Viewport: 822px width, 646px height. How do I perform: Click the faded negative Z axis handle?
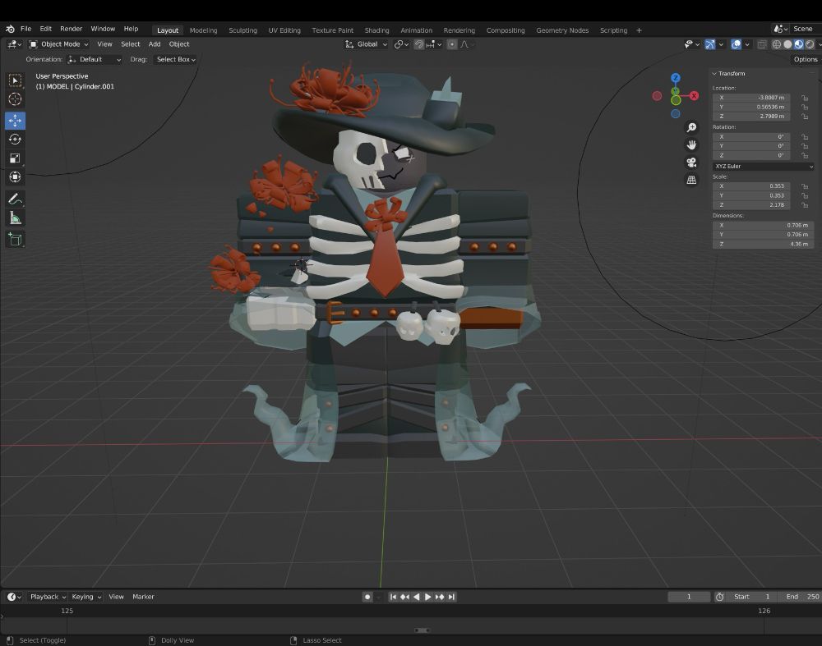coord(676,113)
